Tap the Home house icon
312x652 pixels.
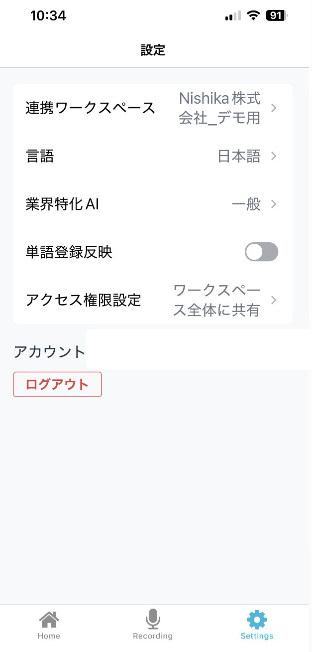point(49,620)
